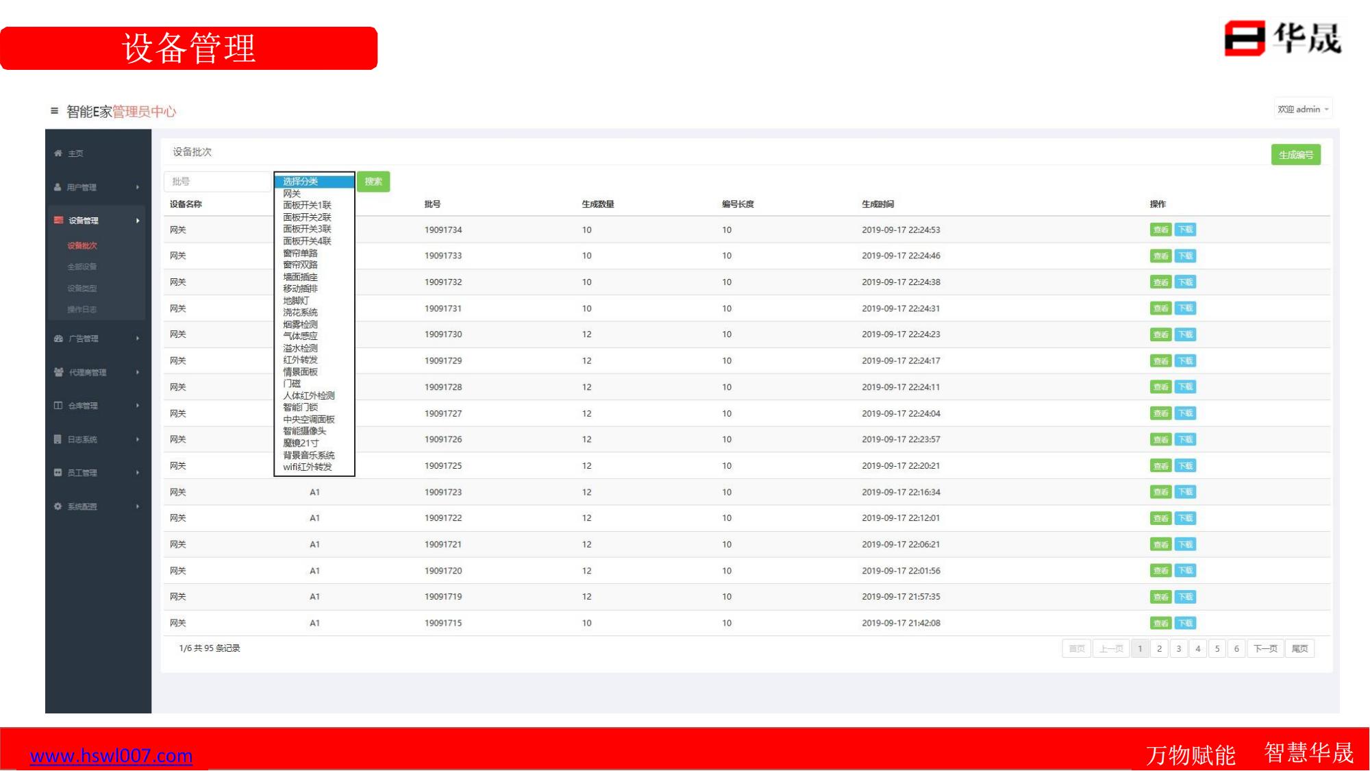Open the 全部设备 submenu item
This screenshot has width=1370, height=771.
[x=82, y=267]
